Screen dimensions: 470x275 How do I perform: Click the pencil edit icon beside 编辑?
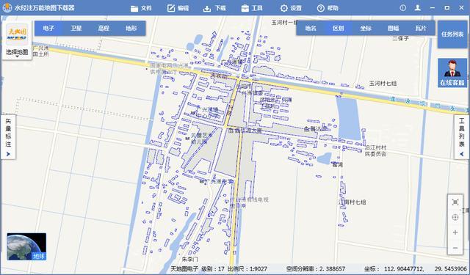click(x=171, y=8)
